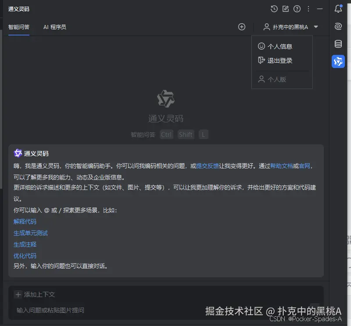Open the vertical three-dot options menu

coord(308,9)
